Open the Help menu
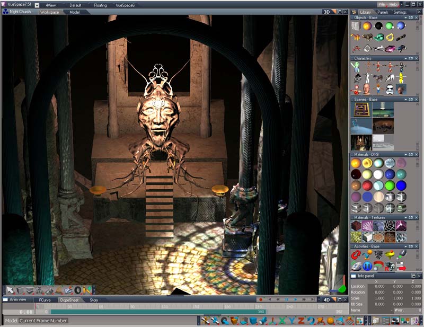Image resolution: width=424 pixels, height=327 pixels. pyautogui.click(x=393, y=5)
